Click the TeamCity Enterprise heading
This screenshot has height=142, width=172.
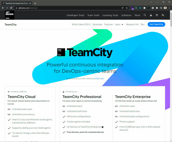[133, 97]
